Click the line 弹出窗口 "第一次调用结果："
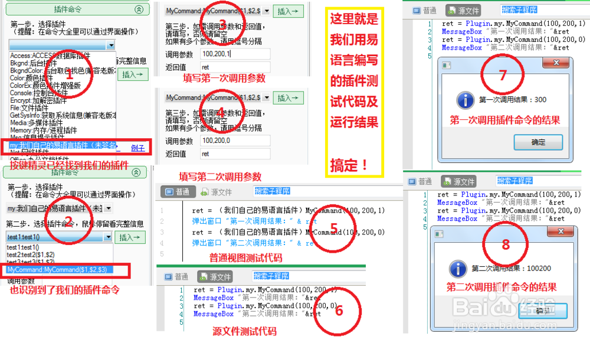The width and height of the screenshot is (590, 346). click(255, 221)
